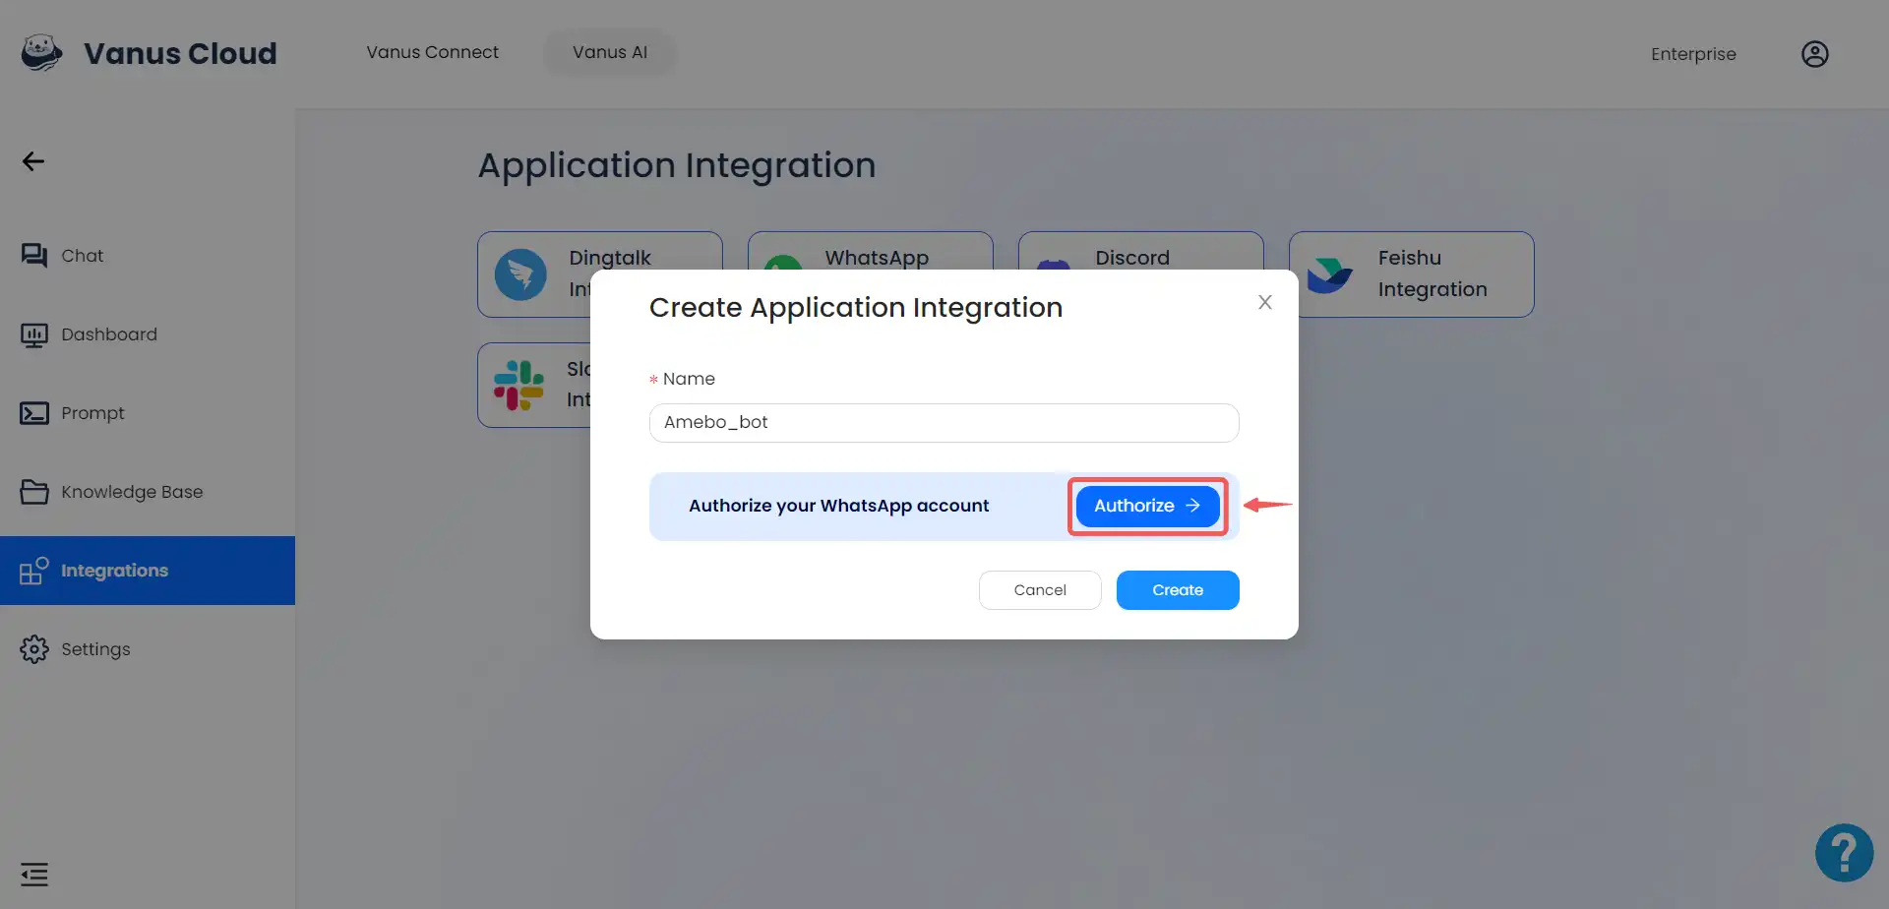Select the Integrations sidebar item

tap(148, 571)
